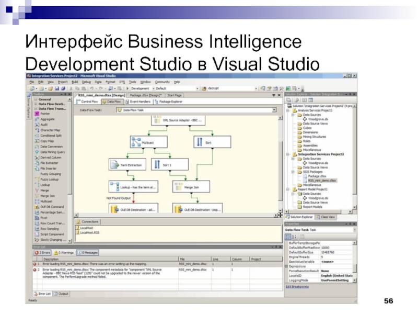Click the Term Extraction component
This screenshot has width=418, height=314.
point(127,165)
